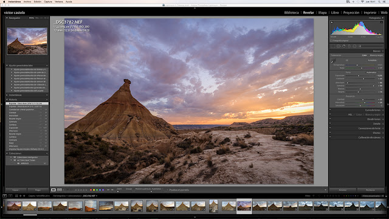Screen dimensions: 389x219
Task: Collapse the Historia panel
Action: click(7, 100)
